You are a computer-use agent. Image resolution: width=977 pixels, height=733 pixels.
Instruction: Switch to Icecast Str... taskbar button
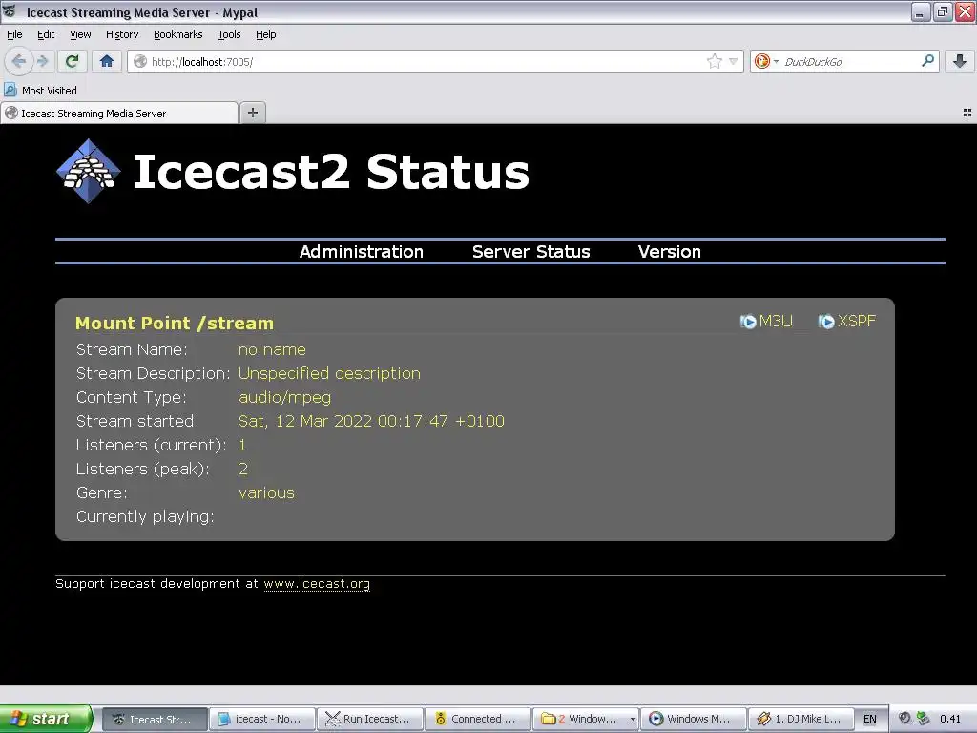tap(154, 720)
